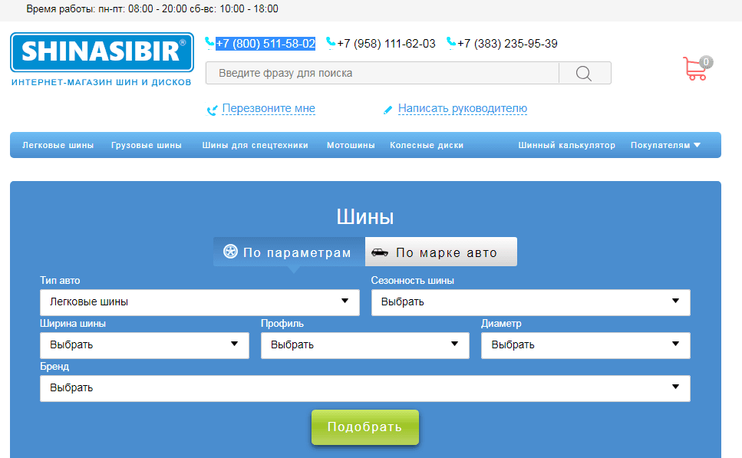Click the SHINASIBIR logo
This screenshot has height=458, width=742.
pos(101,54)
